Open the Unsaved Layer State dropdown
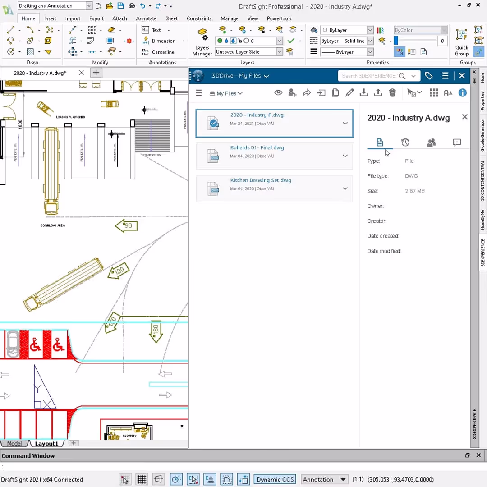This screenshot has width=487, height=487. pos(279,51)
